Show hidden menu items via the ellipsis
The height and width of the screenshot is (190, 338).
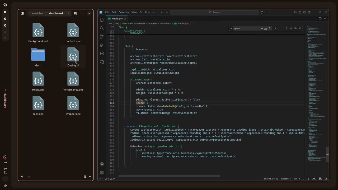(154, 12)
